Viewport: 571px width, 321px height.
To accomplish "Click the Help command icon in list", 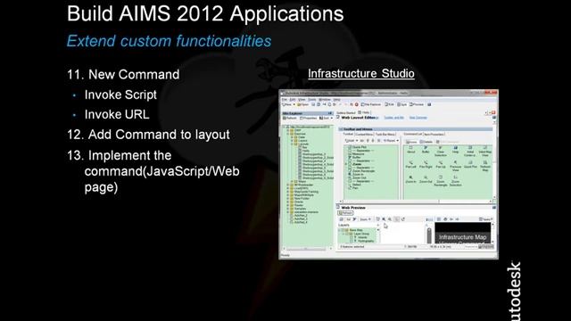I will pos(456,150).
